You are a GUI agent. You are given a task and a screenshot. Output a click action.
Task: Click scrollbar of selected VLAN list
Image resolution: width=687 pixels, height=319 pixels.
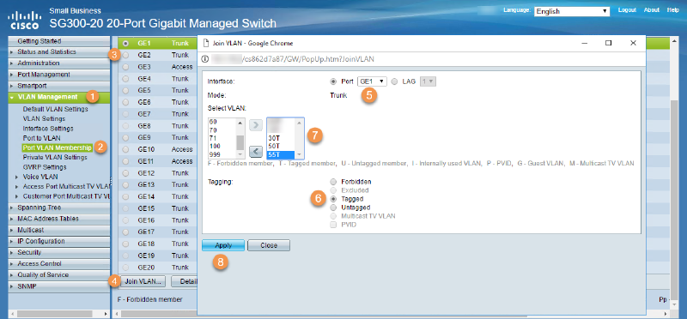[300, 138]
